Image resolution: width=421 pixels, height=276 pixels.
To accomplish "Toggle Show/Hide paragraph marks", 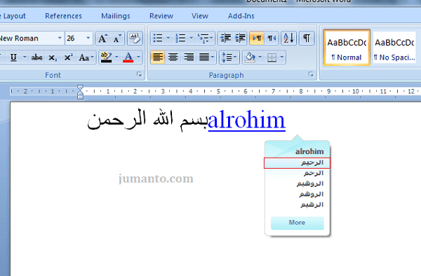I will (x=307, y=38).
